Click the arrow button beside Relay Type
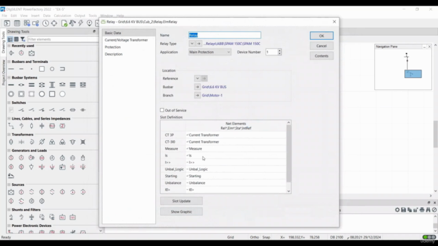Viewport: 438px width, 246px height. 198,44
